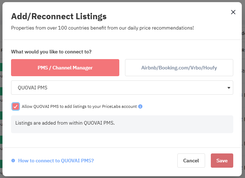This screenshot has height=178, width=245.
Task: Switch to Airbnb/Booking.com/Vrbo/Houfy option
Action: pos(179,68)
